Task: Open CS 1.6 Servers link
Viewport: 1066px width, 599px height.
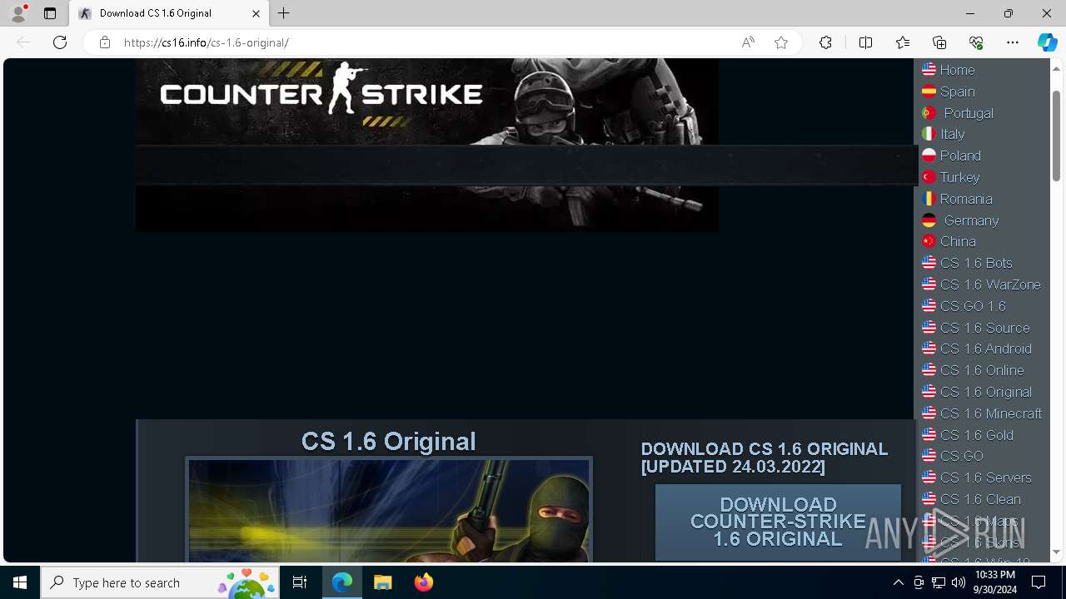Action: [986, 478]
